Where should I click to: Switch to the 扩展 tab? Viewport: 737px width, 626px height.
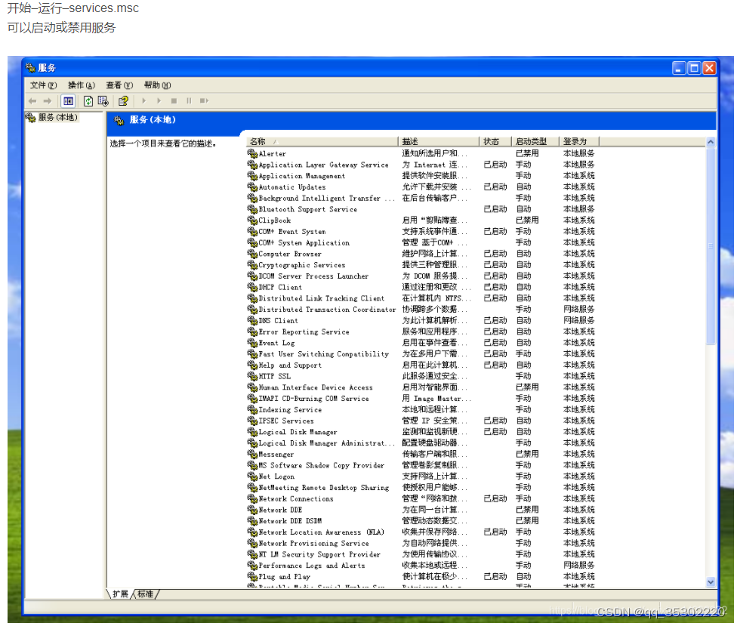point(120,594)
